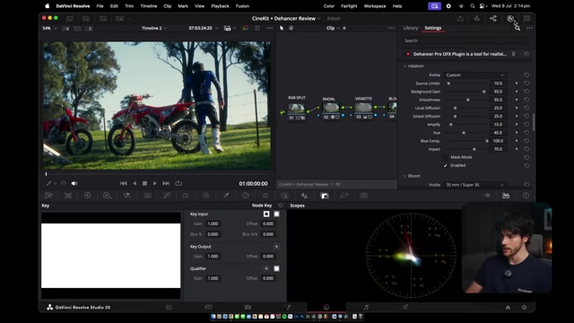This screenshot has height=323, width=574.
Task: Open the Color Warper palette
Action: click(x=206, y=196)
